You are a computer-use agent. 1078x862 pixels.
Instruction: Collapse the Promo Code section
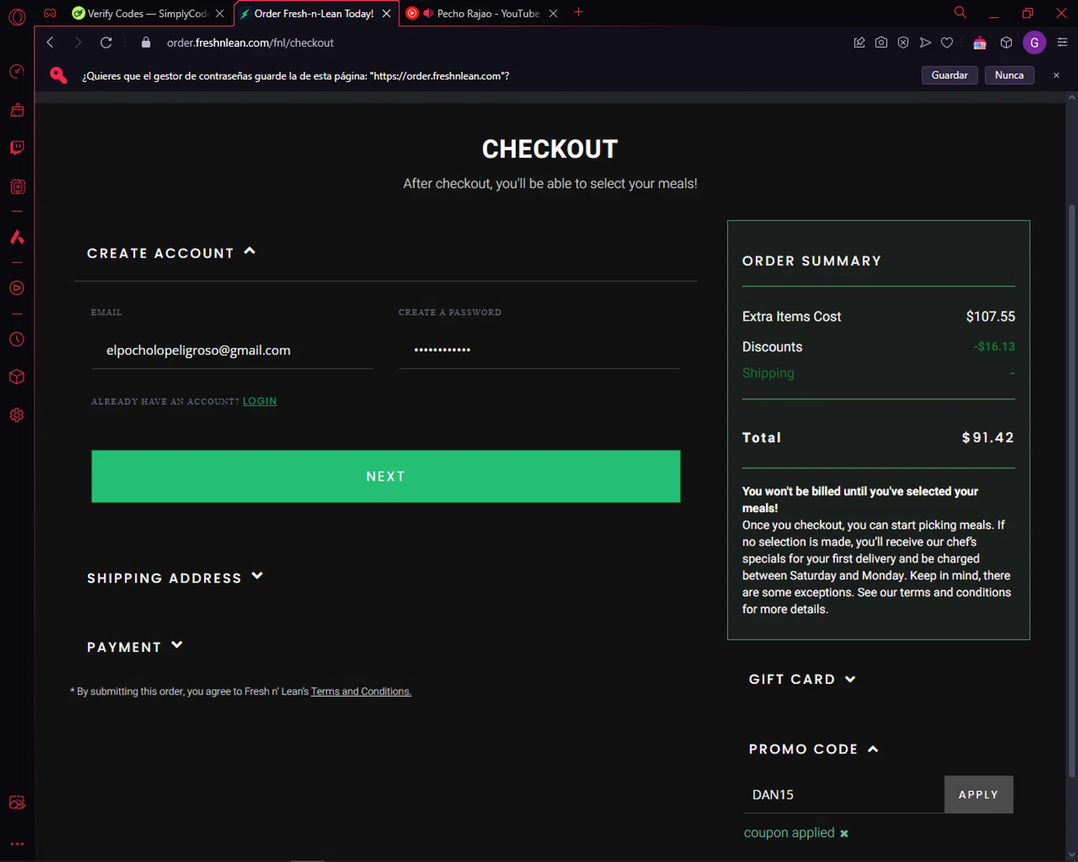pos(814,749)
